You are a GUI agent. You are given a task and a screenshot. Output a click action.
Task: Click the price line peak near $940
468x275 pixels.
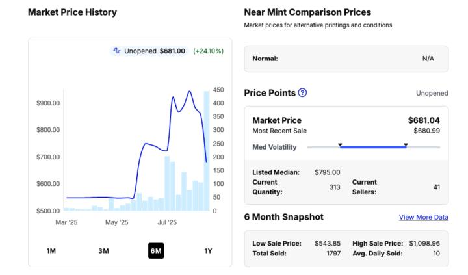click(x=189, y=92)
